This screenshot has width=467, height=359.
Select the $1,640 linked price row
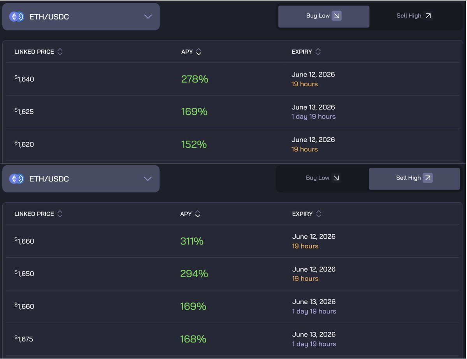[x=233, y=79]
